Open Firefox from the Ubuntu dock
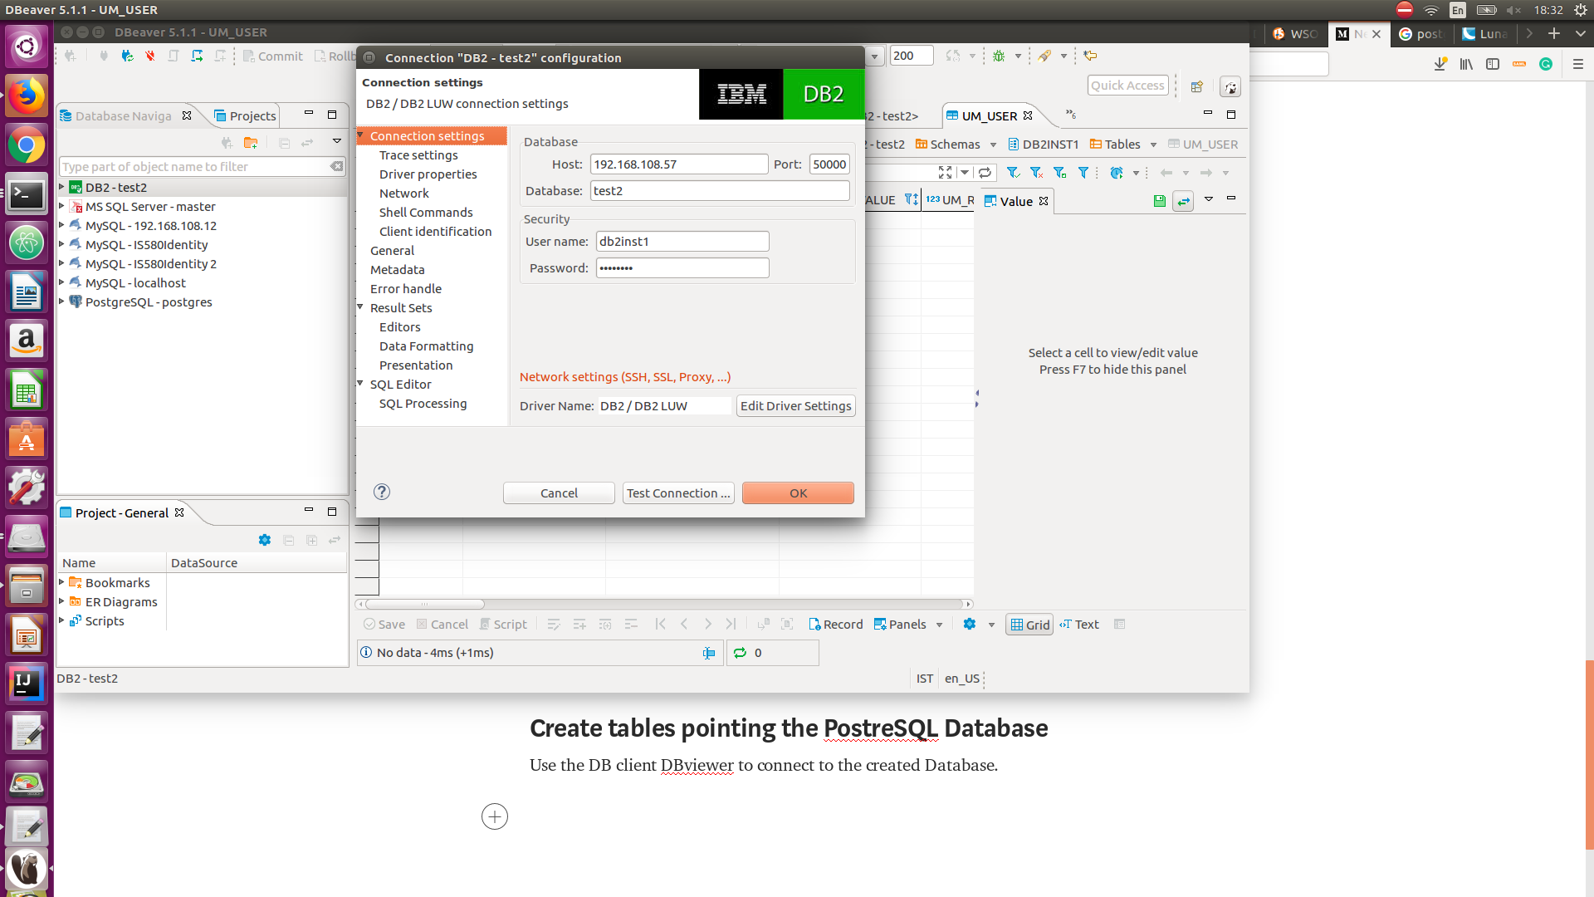Viewport: 1594px width, 897px height. 27,96
